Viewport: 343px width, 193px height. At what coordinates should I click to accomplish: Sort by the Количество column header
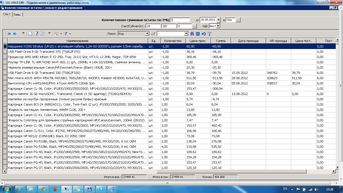(173, 41)
